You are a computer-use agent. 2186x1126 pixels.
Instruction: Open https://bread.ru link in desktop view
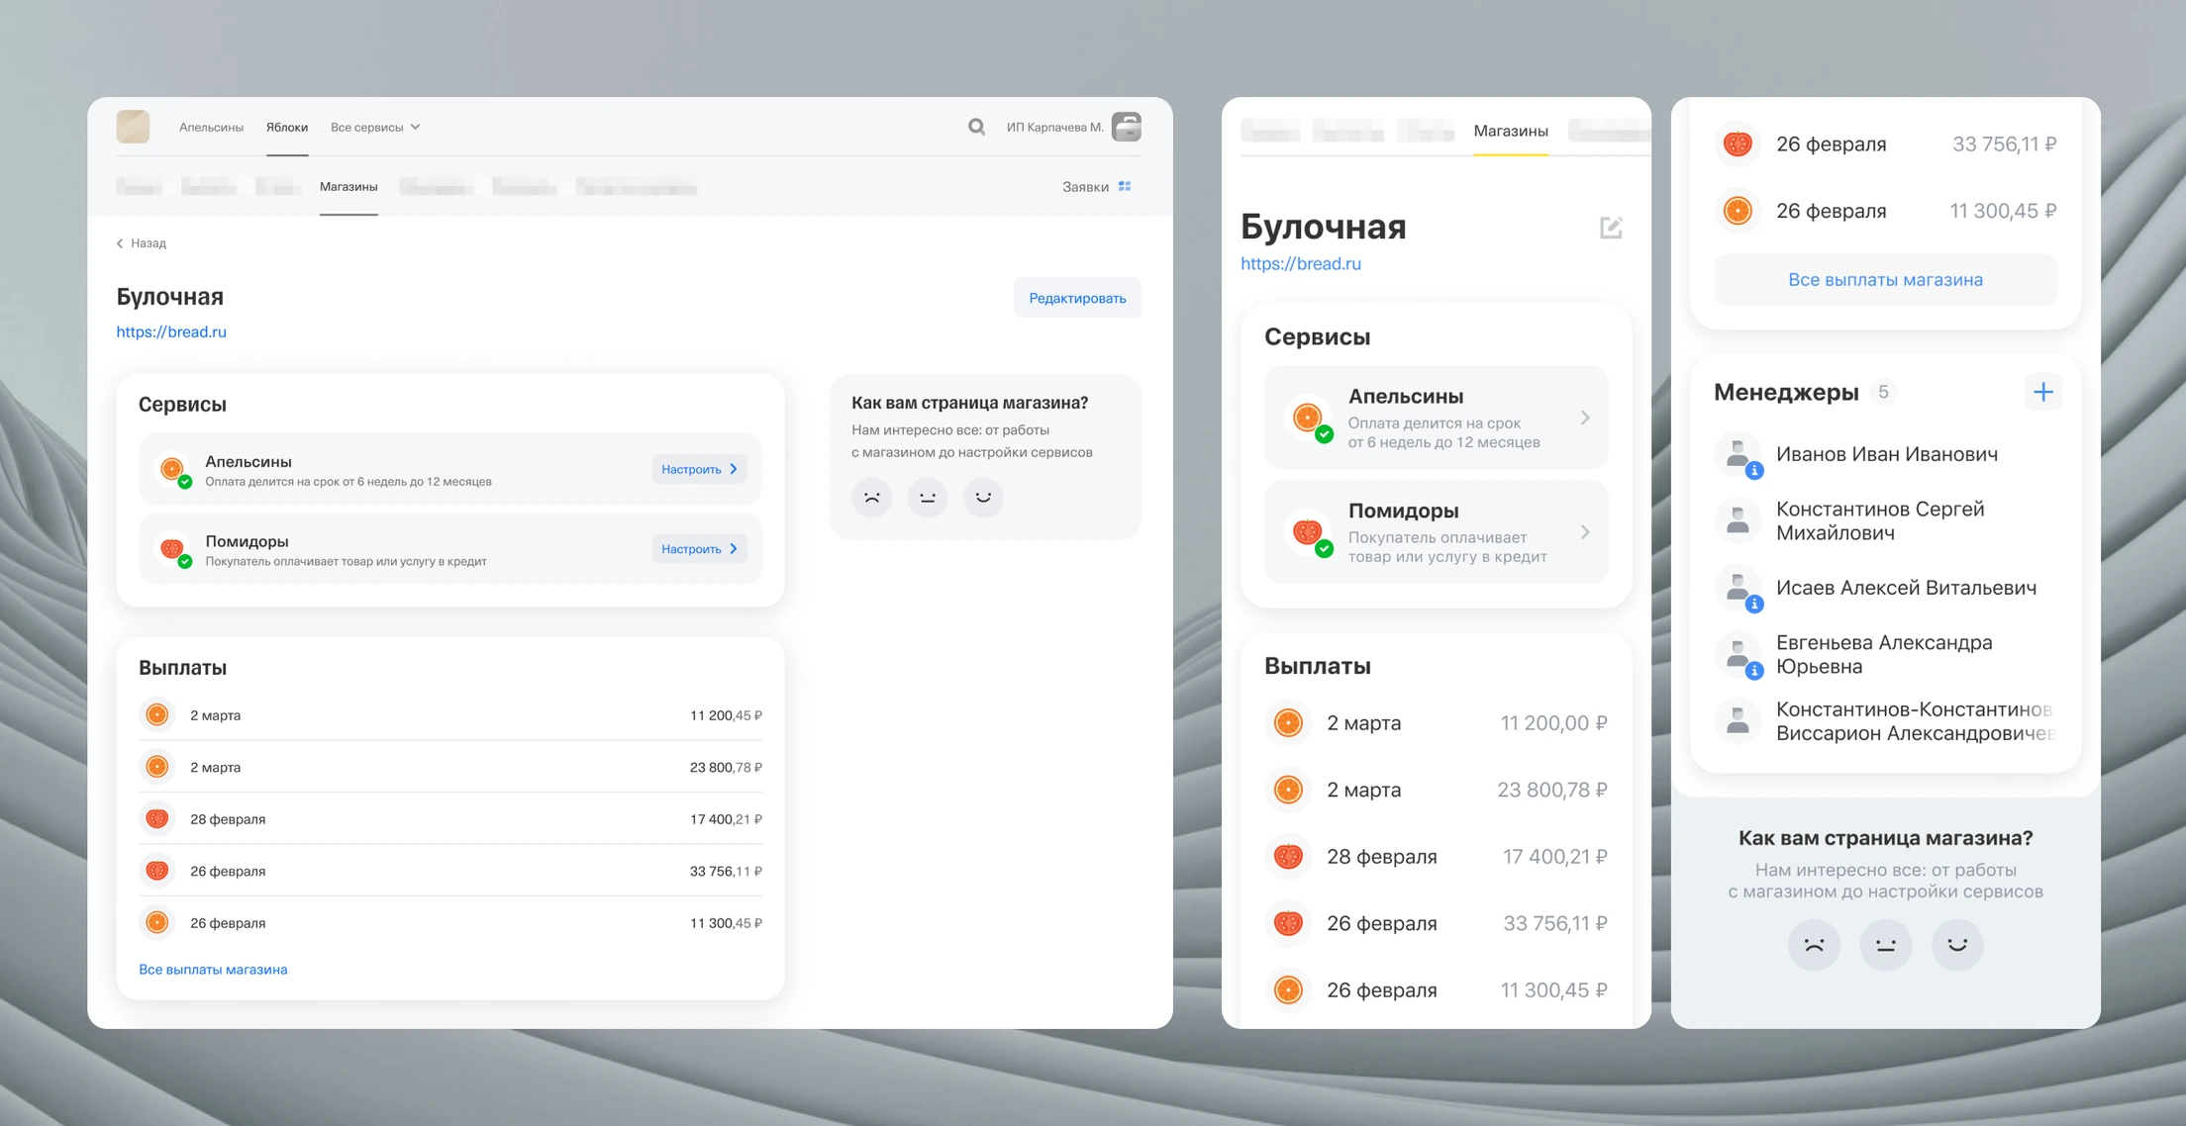171,331
